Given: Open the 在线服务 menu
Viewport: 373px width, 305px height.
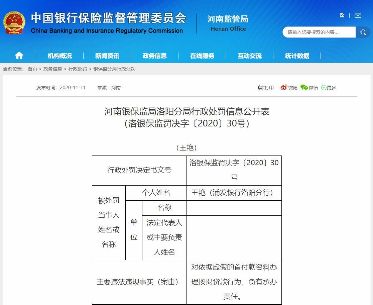Looking at the screenshot, I should tap(202, 56).
